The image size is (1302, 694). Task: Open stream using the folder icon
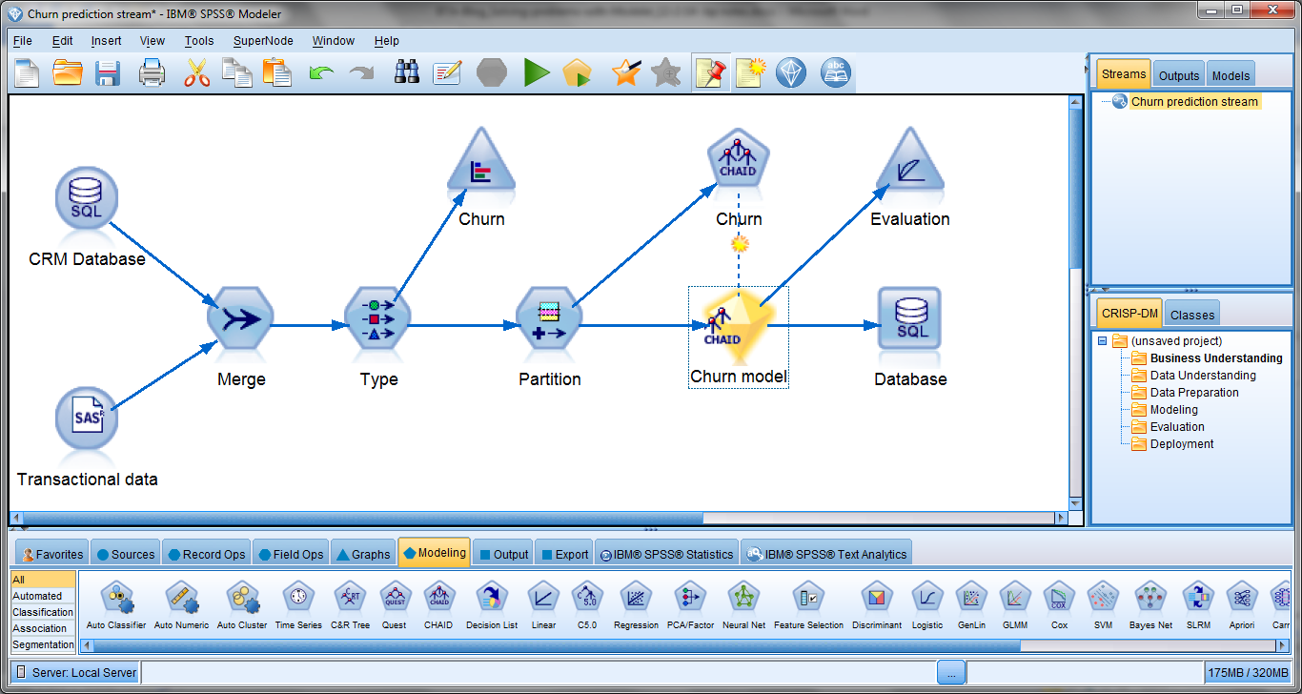point(68,72)
